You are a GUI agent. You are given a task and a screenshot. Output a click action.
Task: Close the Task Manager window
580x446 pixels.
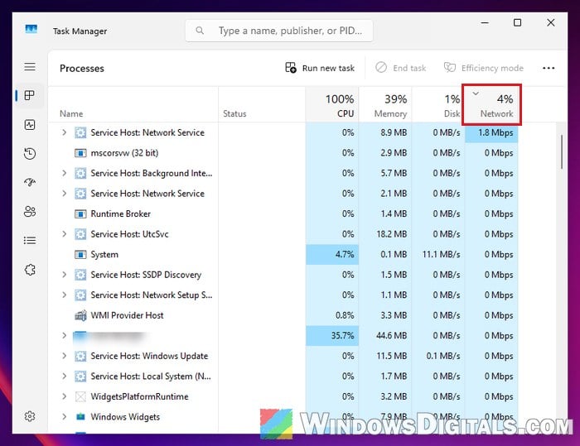551,23
